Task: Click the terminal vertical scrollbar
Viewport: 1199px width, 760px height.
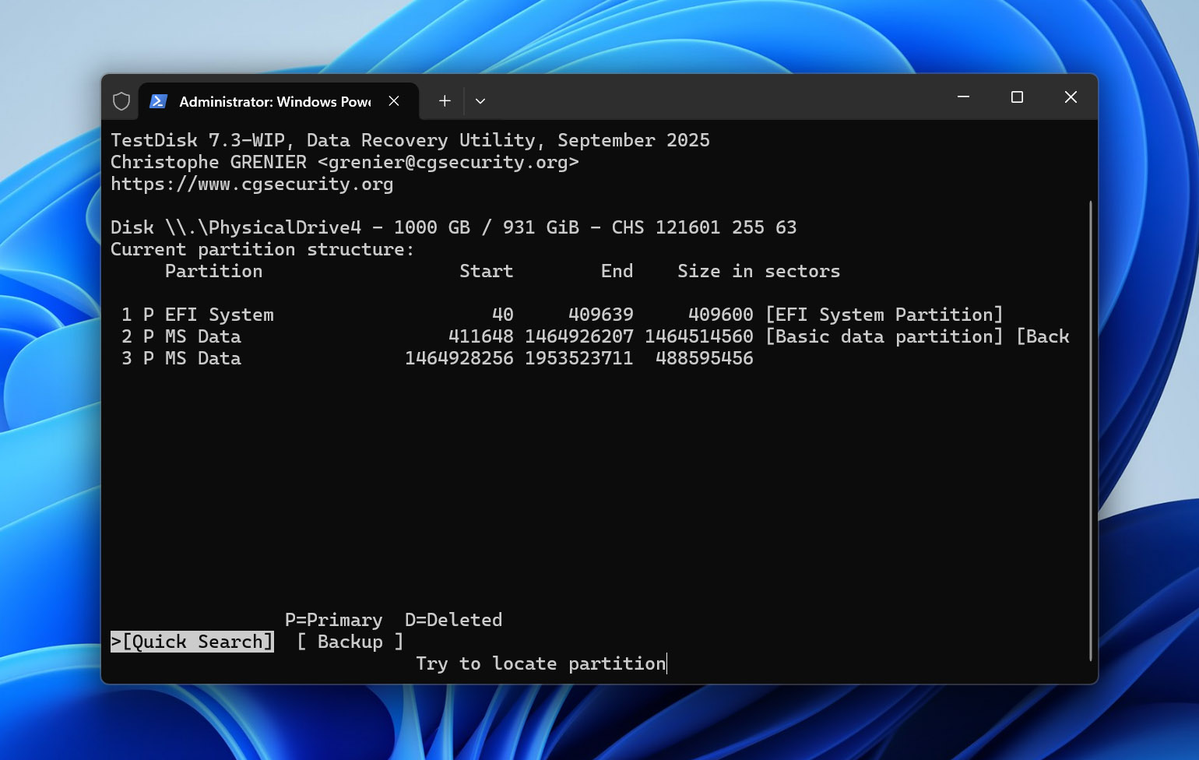Action: [1090, 431]
